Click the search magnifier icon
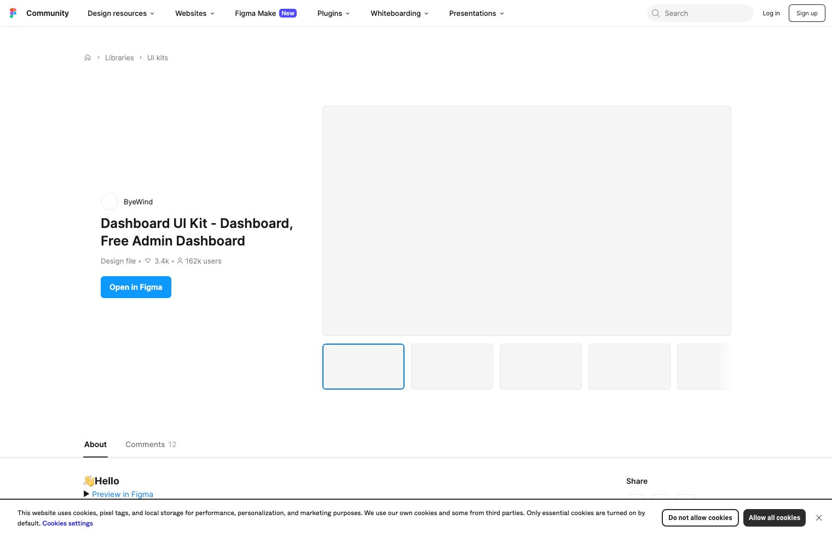The height and width of the screenshot is (537, 832). pos(656,13)
